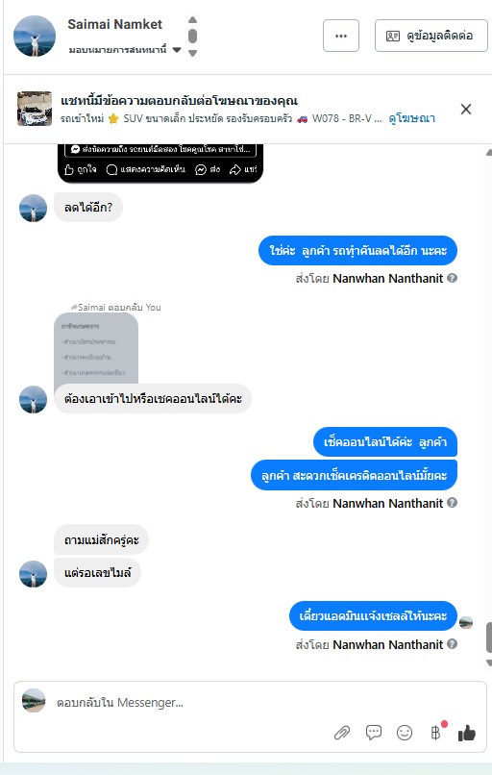Click the chat scrollbar thumb

pyautogui.click(x=488, y=637)
